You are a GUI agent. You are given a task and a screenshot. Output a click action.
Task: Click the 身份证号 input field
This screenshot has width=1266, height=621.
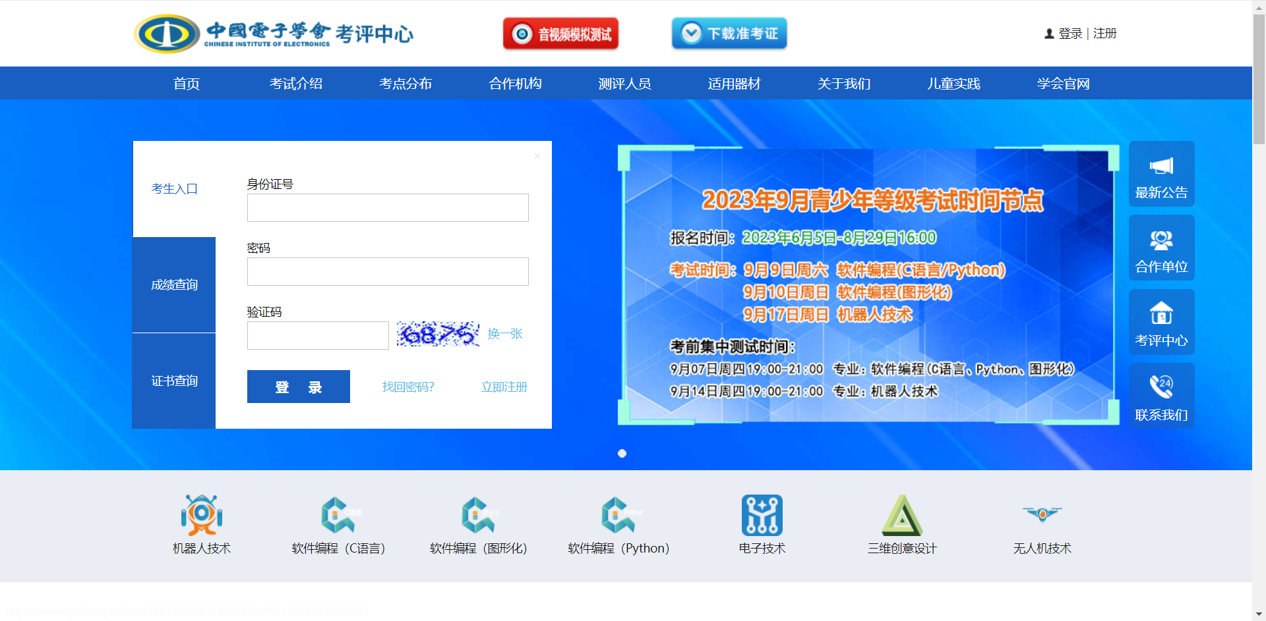click(387, 207)
